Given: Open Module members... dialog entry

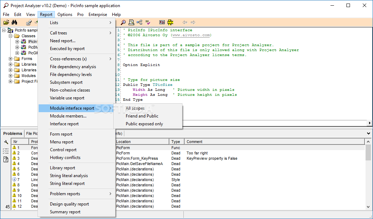Looking at the screenshot, I should (x=77, y=116).
